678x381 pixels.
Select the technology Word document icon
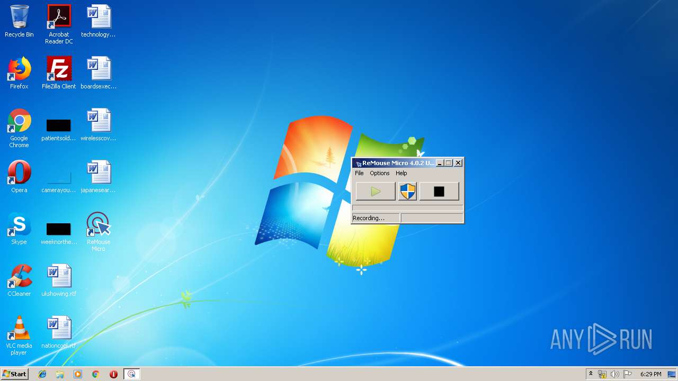pyautogui.click(x=99, y=21)
